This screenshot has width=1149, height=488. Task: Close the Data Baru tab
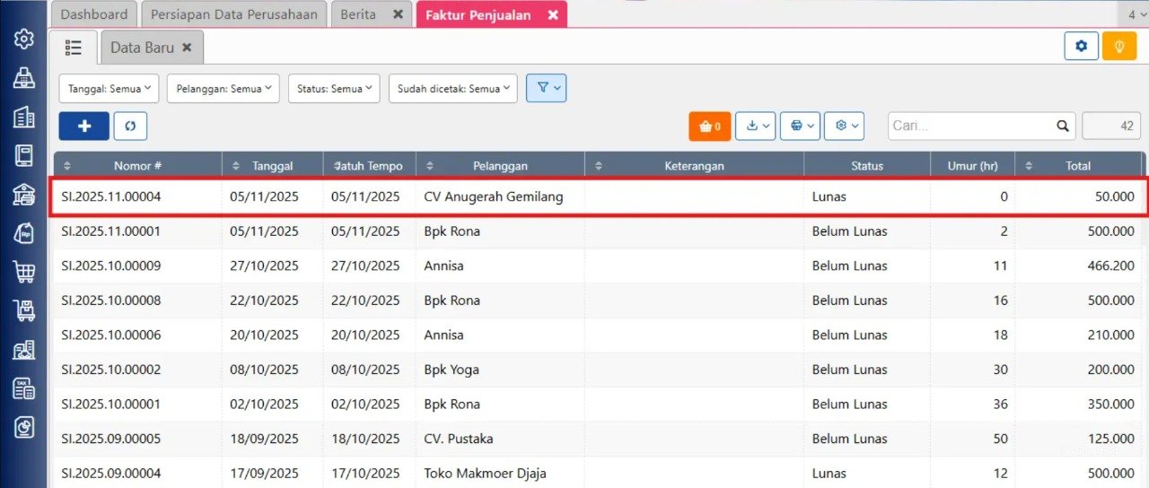point(187,48)
